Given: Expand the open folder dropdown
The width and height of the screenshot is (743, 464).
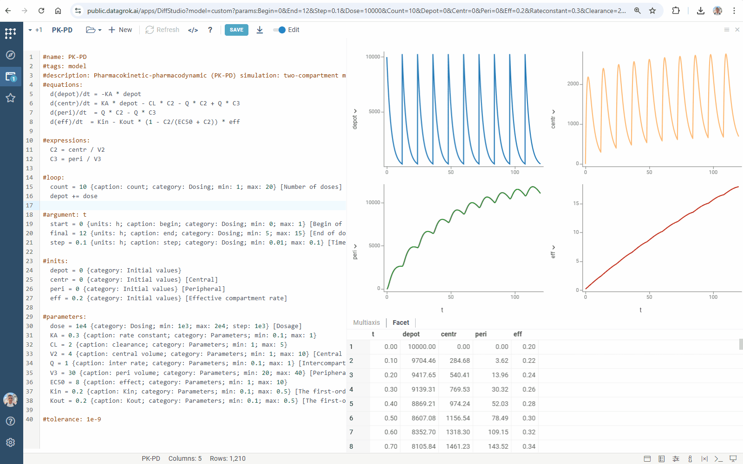Looking at the screenshot, I should click(x=93, y=30).
